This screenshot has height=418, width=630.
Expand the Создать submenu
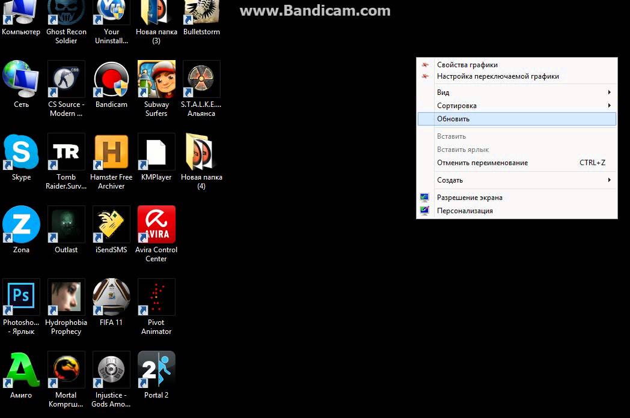517,180
